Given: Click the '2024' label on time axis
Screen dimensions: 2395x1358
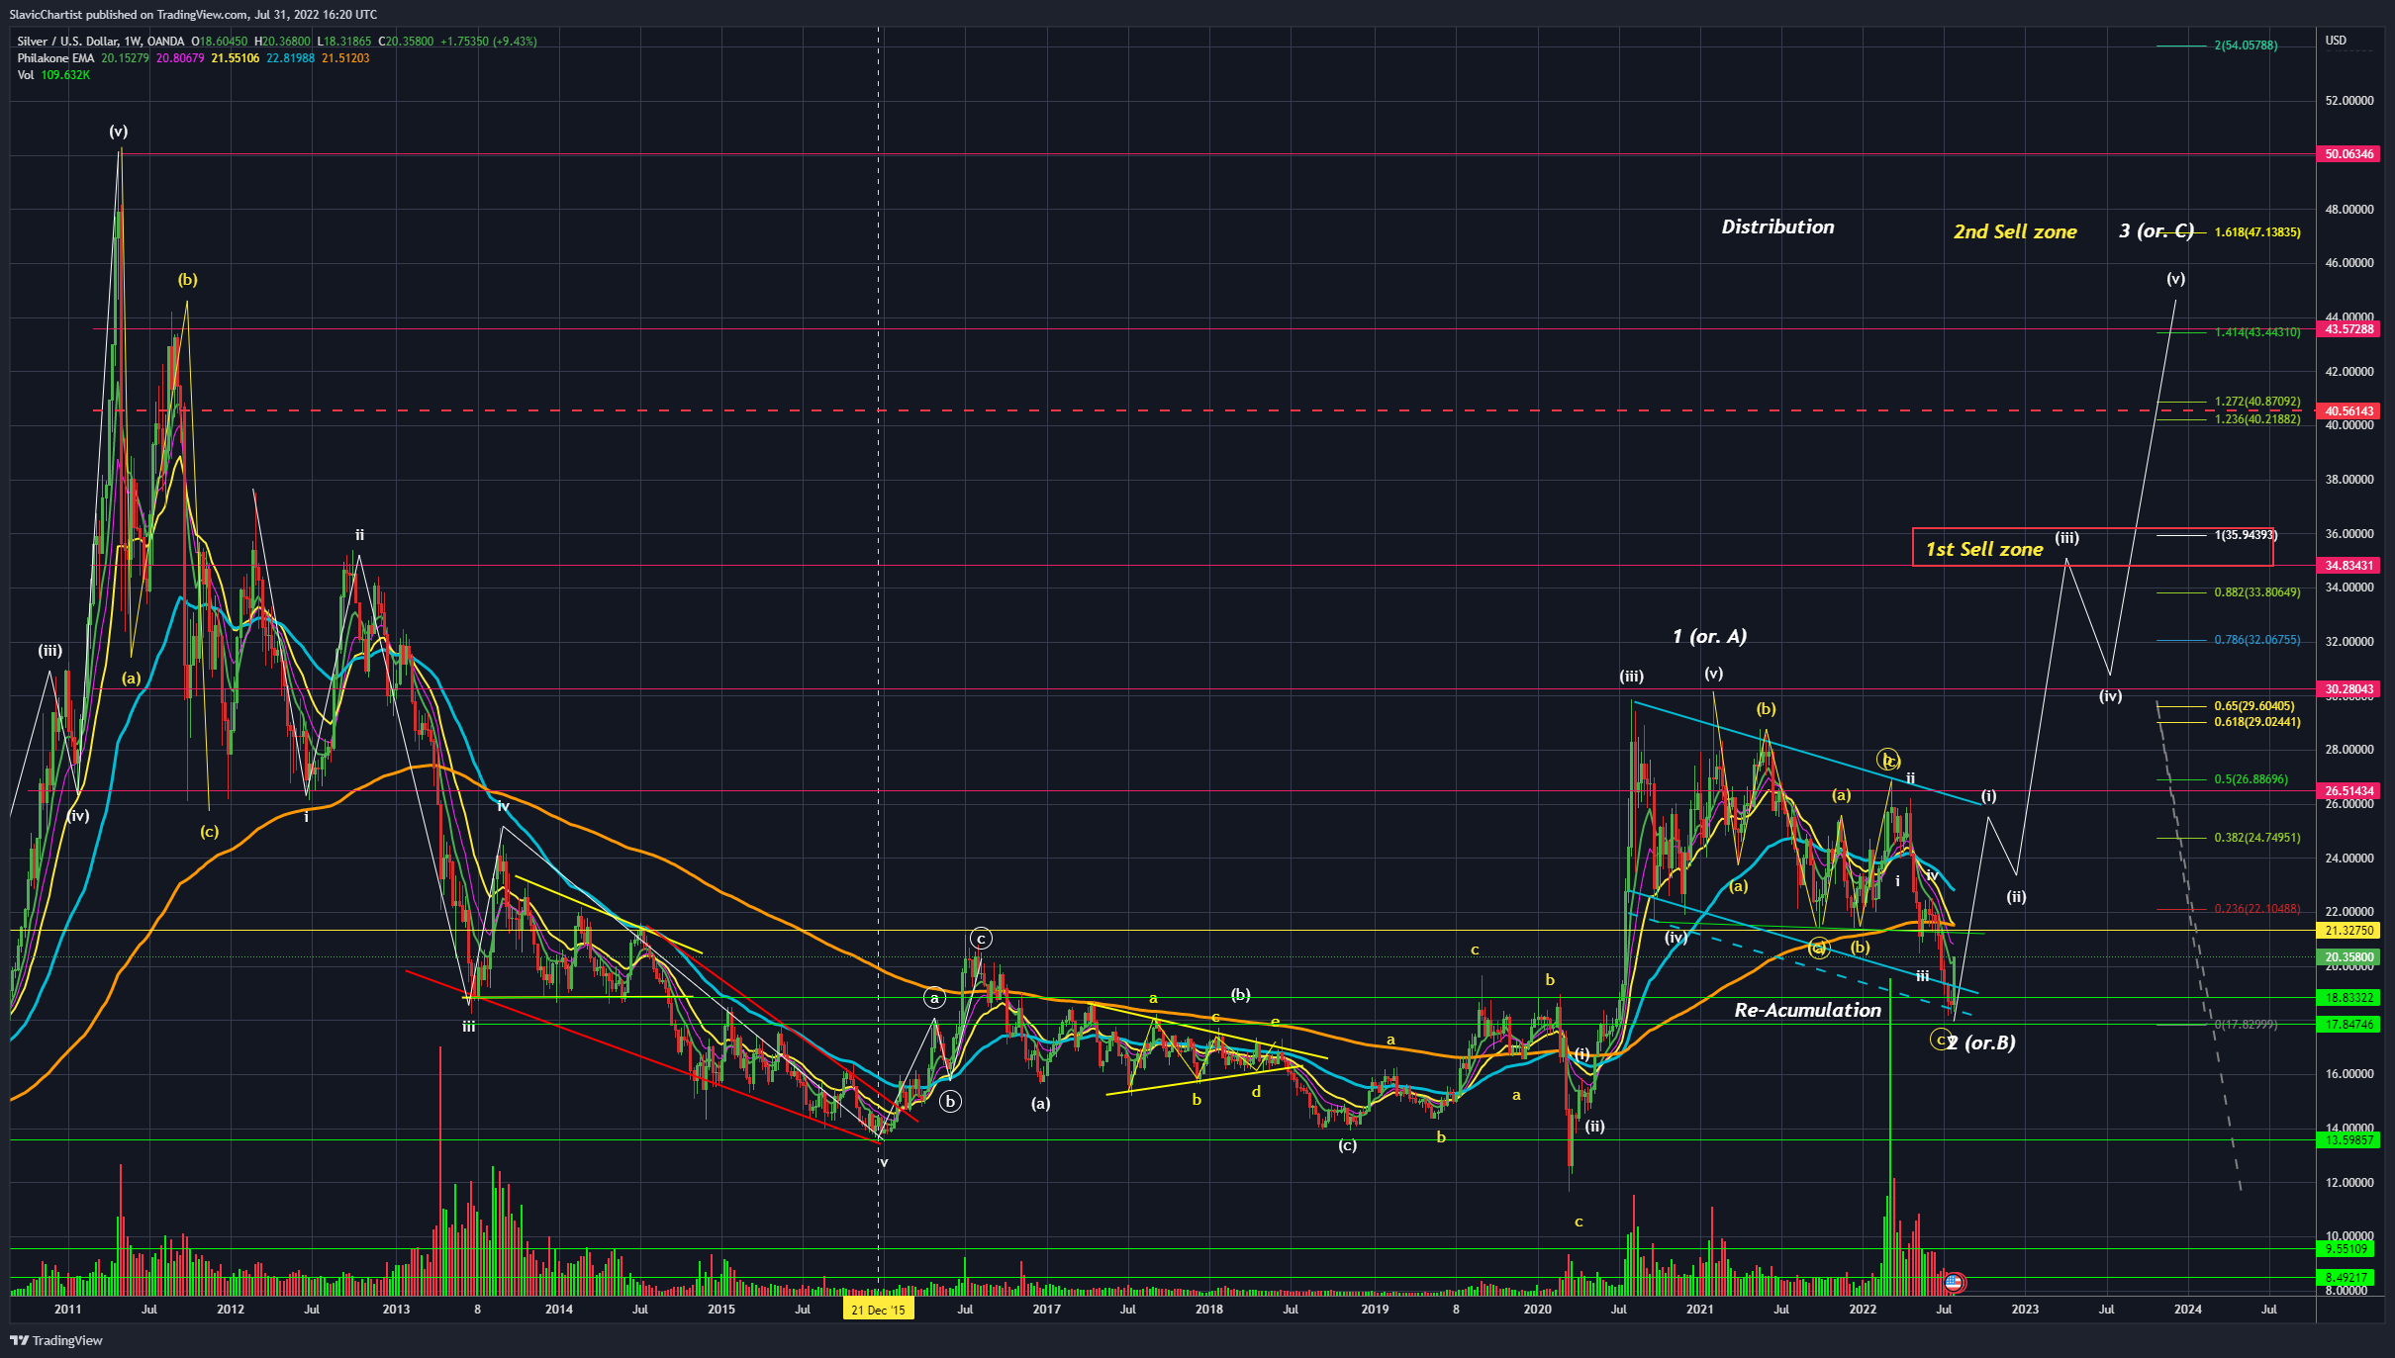Looking at the screenshot, I should coord(2187,1310).
